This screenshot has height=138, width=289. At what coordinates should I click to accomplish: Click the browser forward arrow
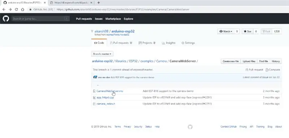pos(10,9)
